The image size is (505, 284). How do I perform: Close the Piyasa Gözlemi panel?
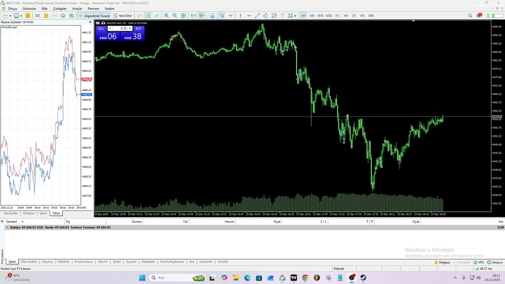90,22
